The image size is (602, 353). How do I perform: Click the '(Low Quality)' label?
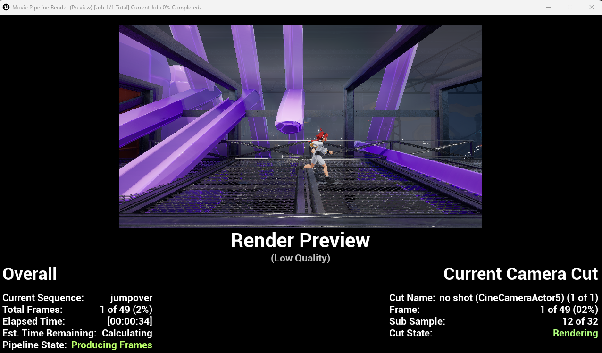coord(301,258)
